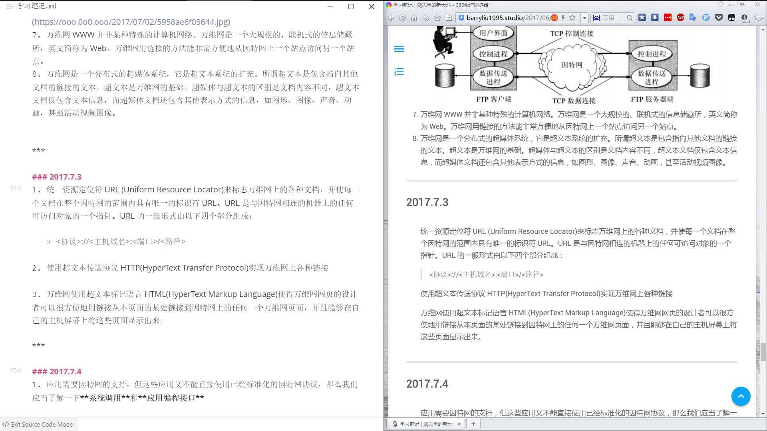Screen dimensions: 767x431
Task: Open the blog's hamburger menu icon
Action: click(x=399, y=48)
